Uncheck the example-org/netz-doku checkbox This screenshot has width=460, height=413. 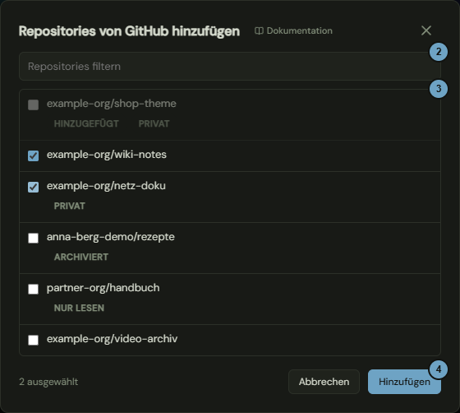(33, 187)
